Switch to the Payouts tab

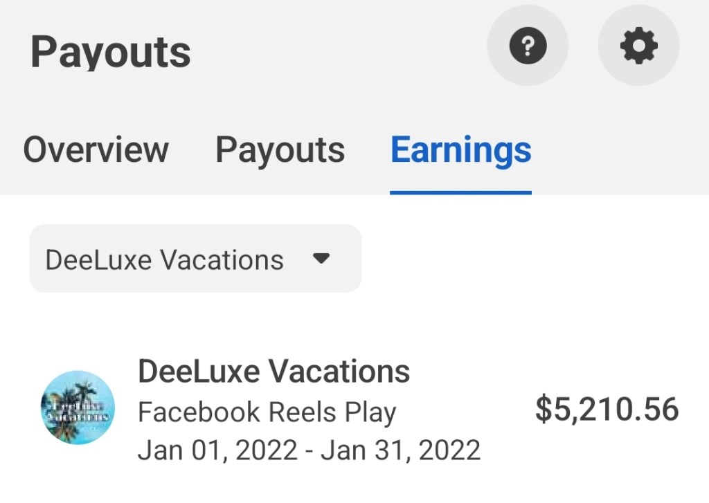point(280,150)
